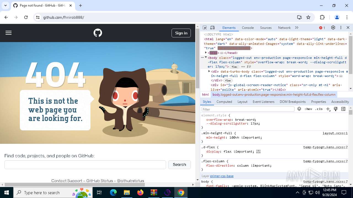
Task: Click the install app icon in address bar
Action: (x=299, y=17)
